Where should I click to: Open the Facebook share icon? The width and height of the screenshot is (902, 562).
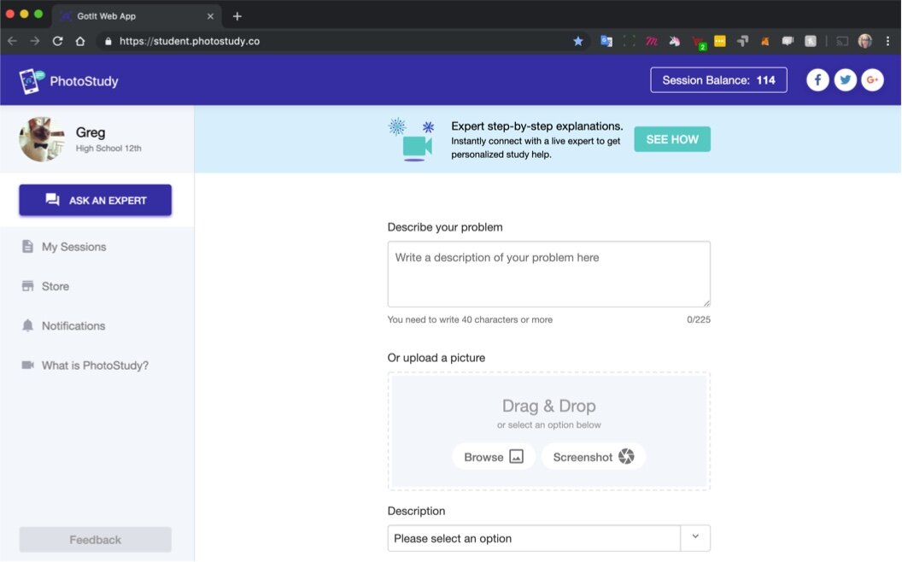pyautogui.click(x=817, y=80)
